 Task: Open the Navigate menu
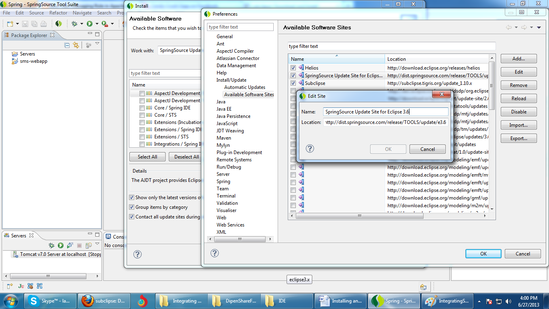coord(82,13)
